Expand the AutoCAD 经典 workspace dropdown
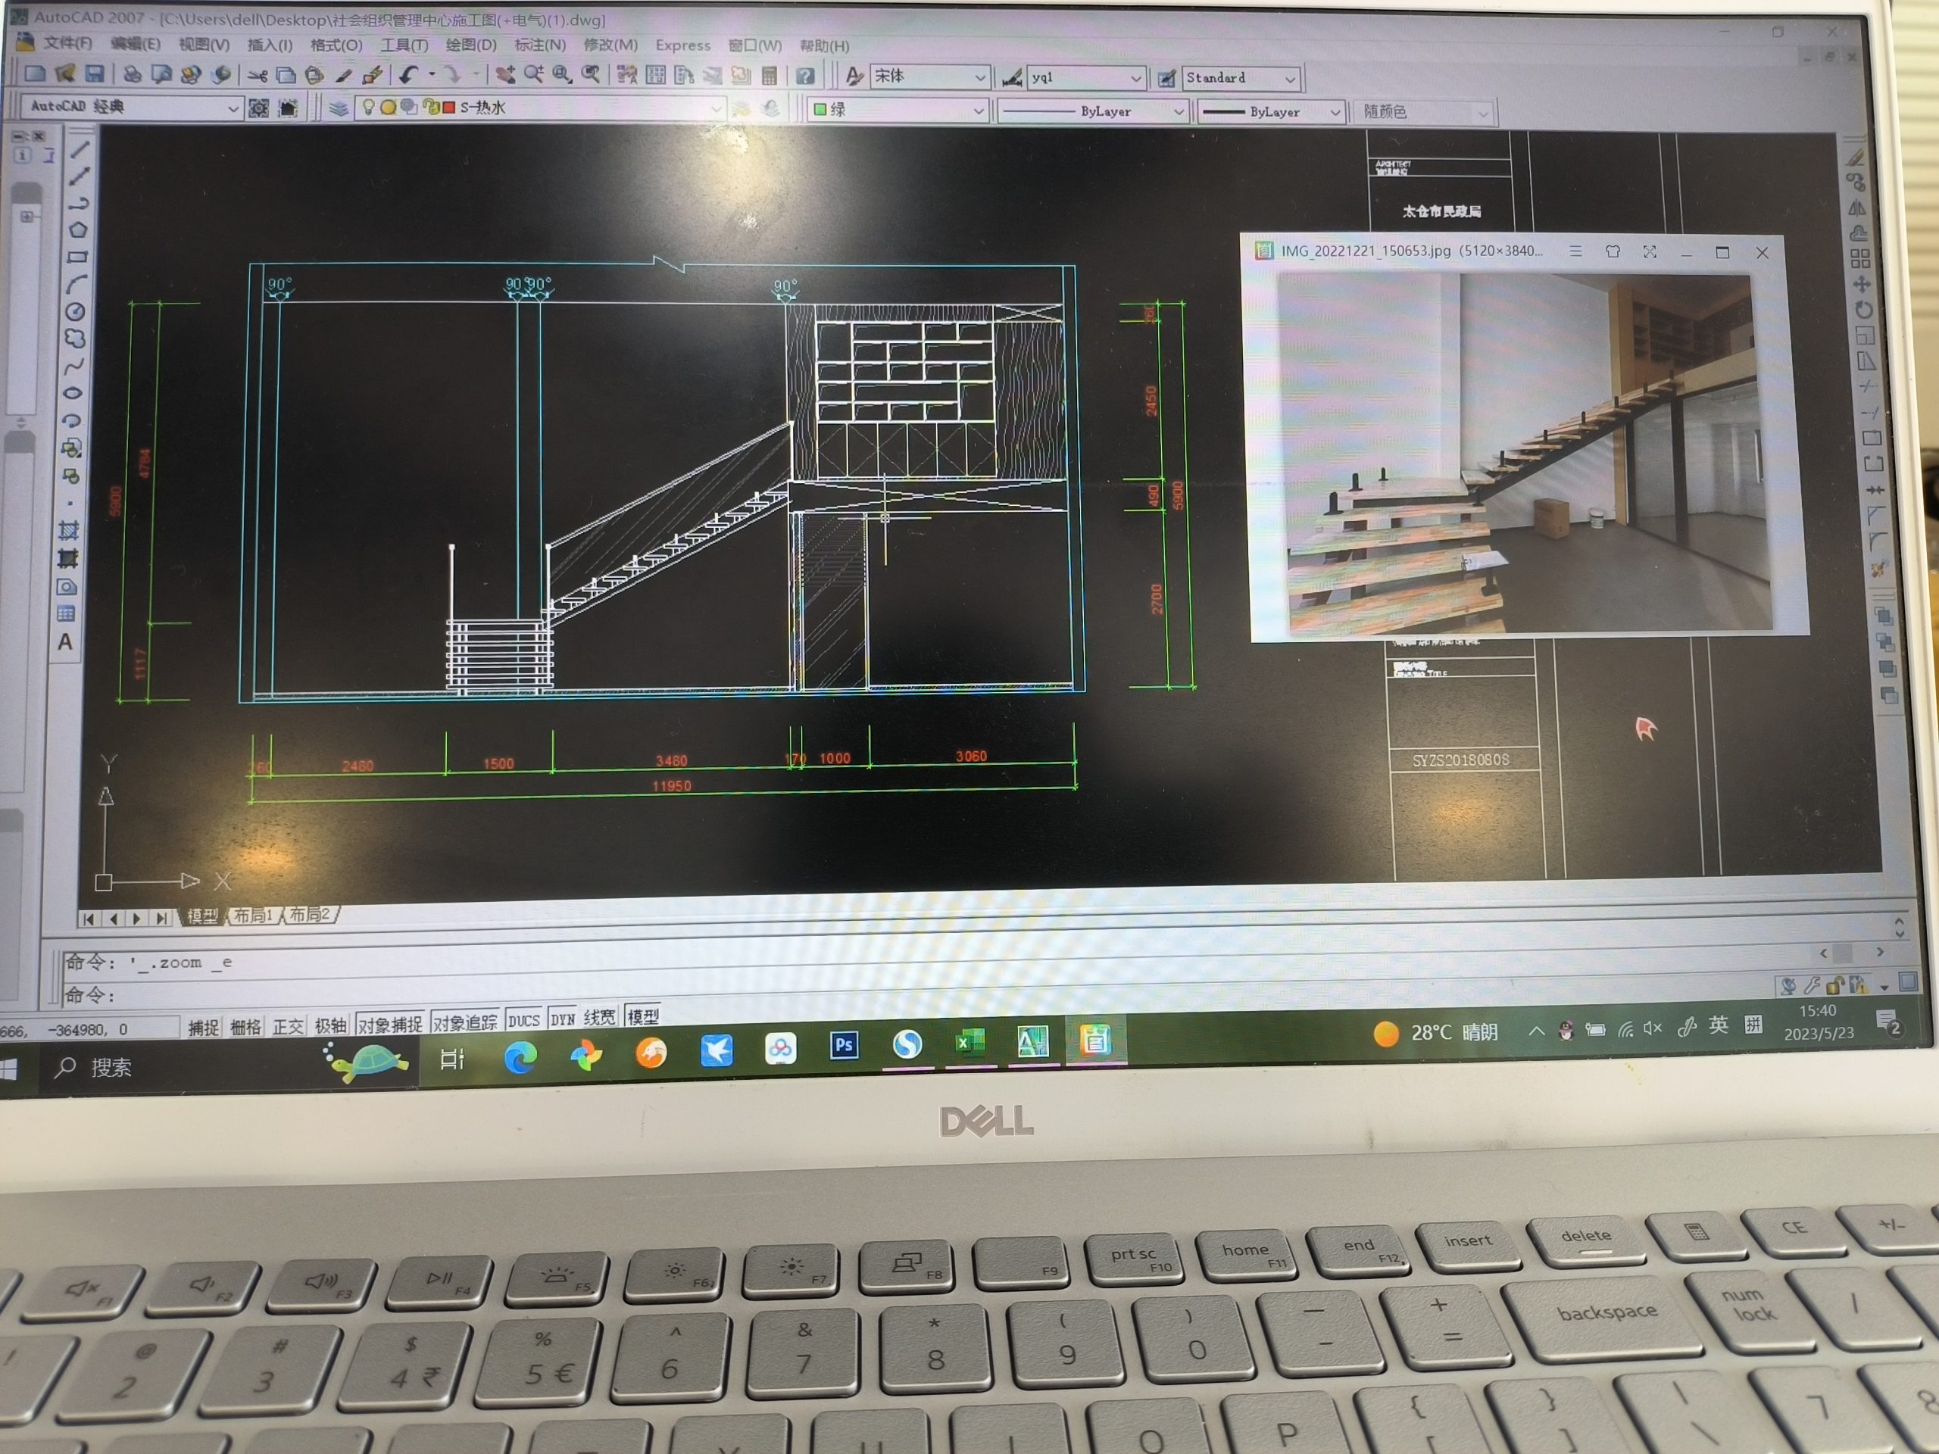 [x=233, y=109]
